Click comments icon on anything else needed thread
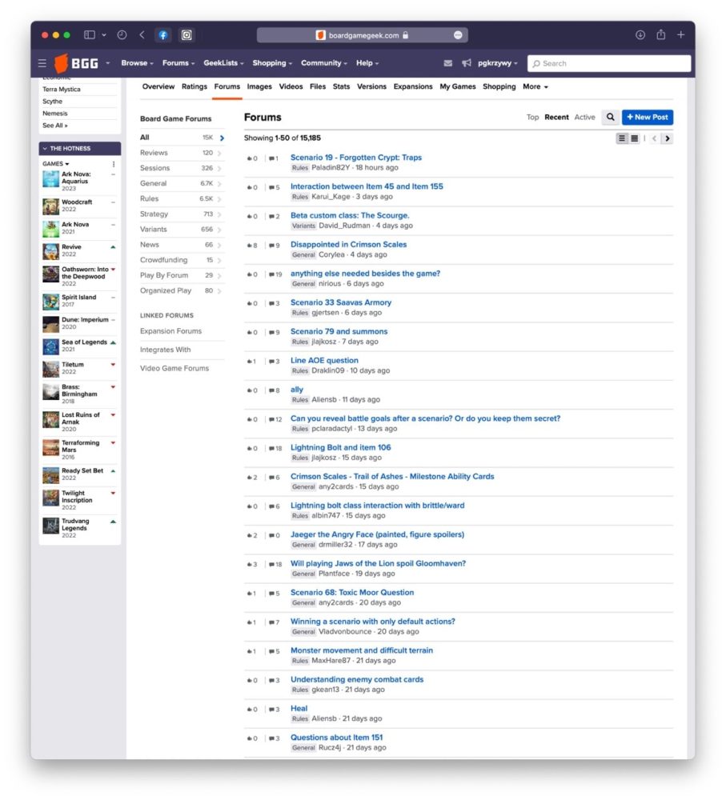The width and height of the screenshot is (726, 800). click(271, 274)
